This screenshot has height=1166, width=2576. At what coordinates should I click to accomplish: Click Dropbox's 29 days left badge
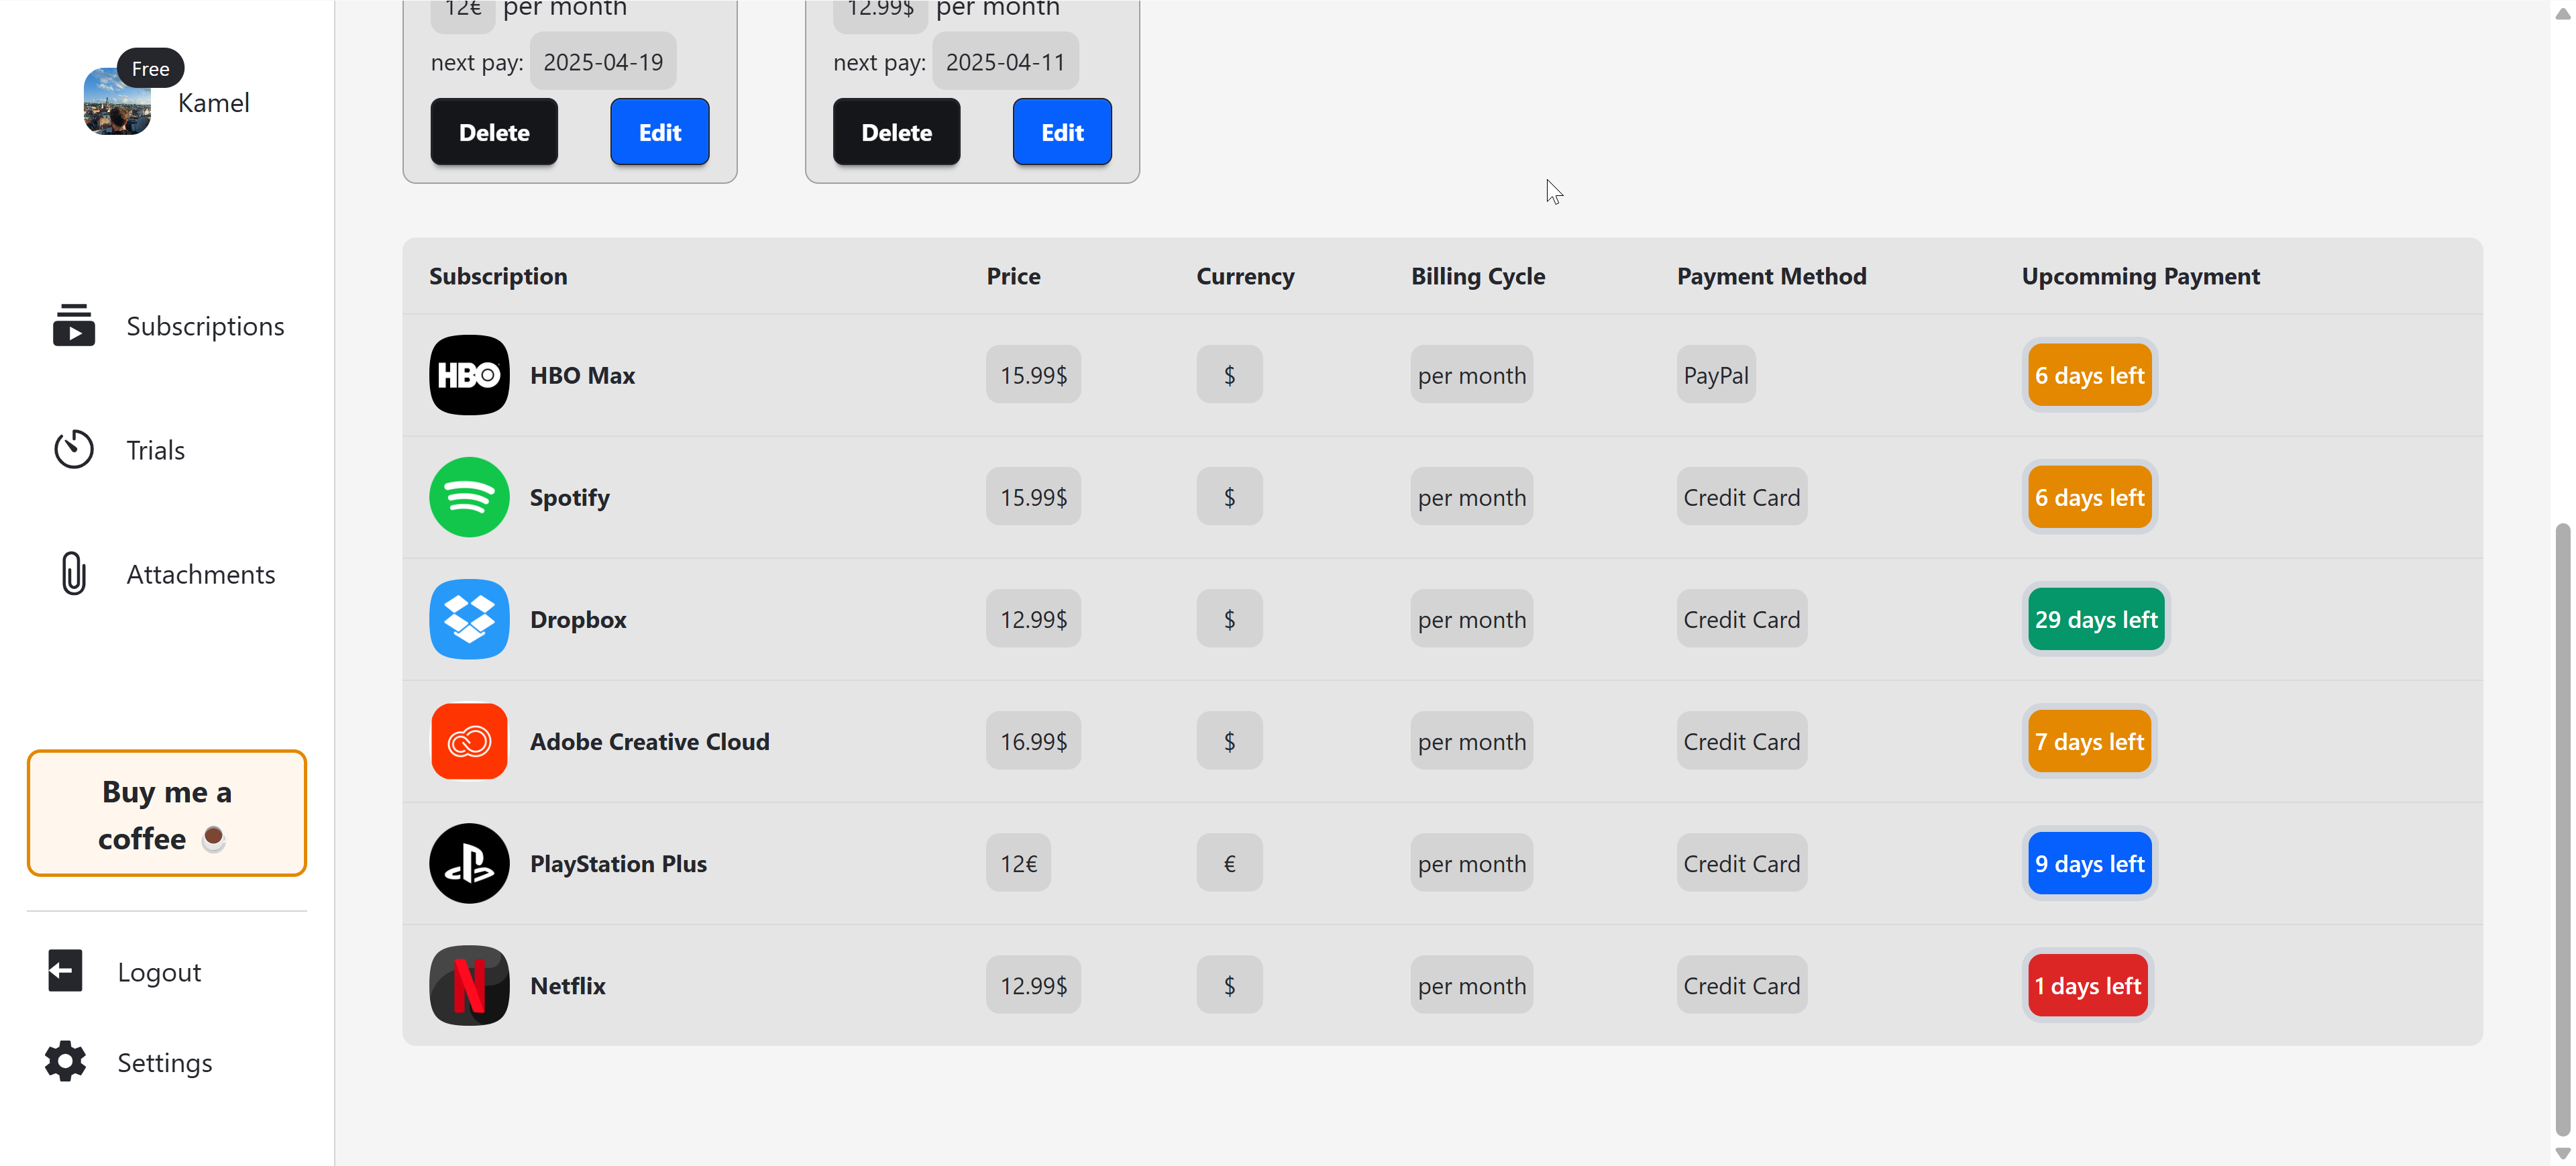[2096, 619]
